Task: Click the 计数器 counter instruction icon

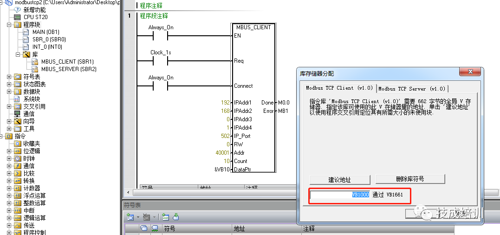Action: pos(17,189)
